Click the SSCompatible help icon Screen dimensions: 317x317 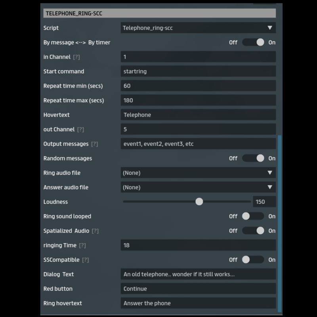pyautogui.click(x=85, y=260)
